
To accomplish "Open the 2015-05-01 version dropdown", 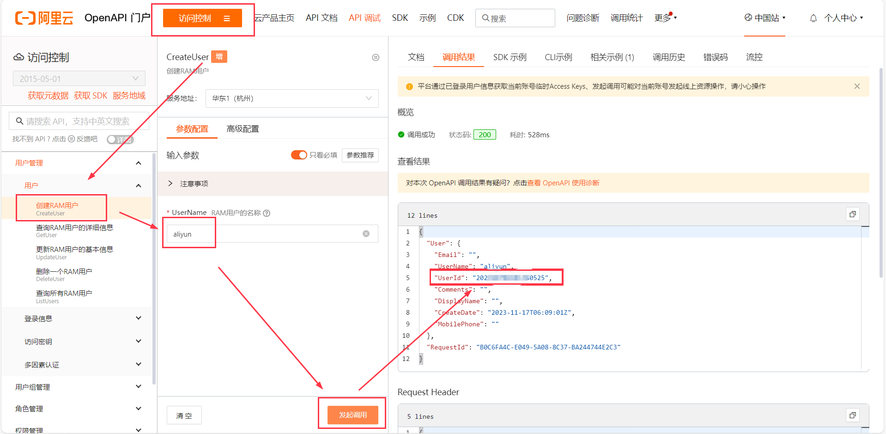I will click(x=79, y=79).
